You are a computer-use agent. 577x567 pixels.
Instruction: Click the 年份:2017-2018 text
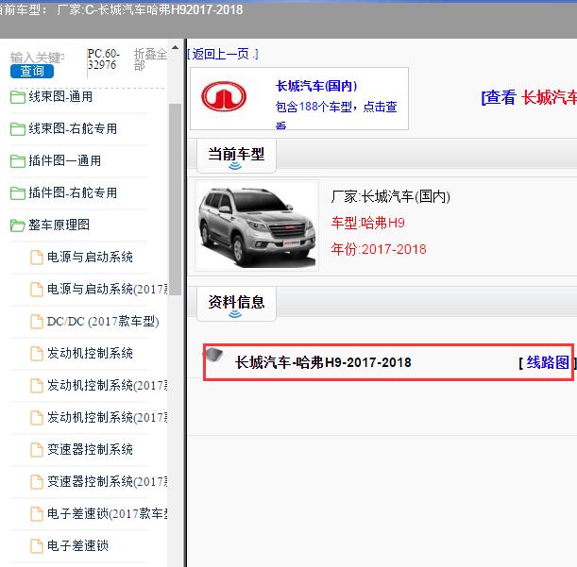pyautogui.click(x=379, y=249)
